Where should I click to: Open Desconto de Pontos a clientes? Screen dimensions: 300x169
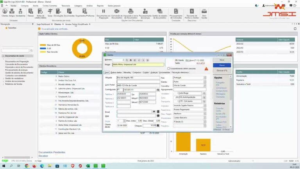[192, 13]
